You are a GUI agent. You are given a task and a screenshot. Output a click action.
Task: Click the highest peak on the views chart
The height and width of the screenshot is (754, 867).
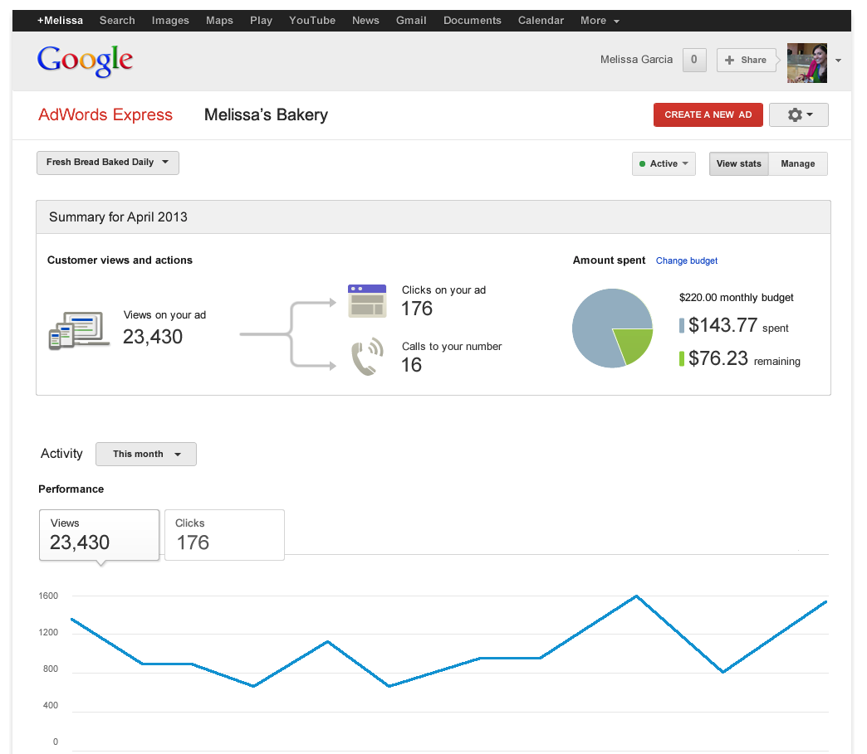(636, 596)
